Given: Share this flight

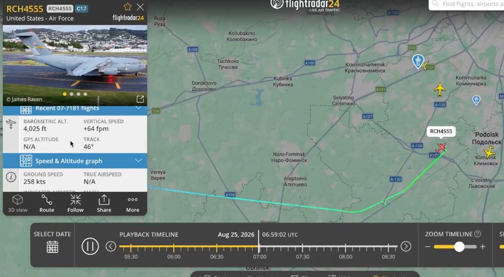Looking at the screenshot, I should [x=104, y=203].
